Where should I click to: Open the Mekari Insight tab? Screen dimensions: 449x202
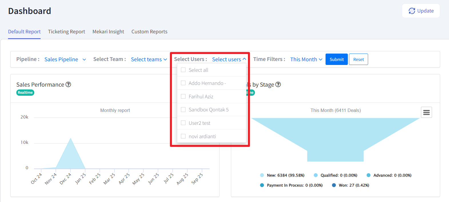coord(108,32)
